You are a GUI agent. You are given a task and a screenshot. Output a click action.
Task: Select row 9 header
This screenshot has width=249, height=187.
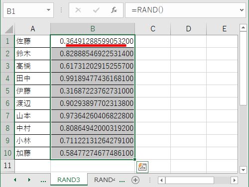click(7, 141)
